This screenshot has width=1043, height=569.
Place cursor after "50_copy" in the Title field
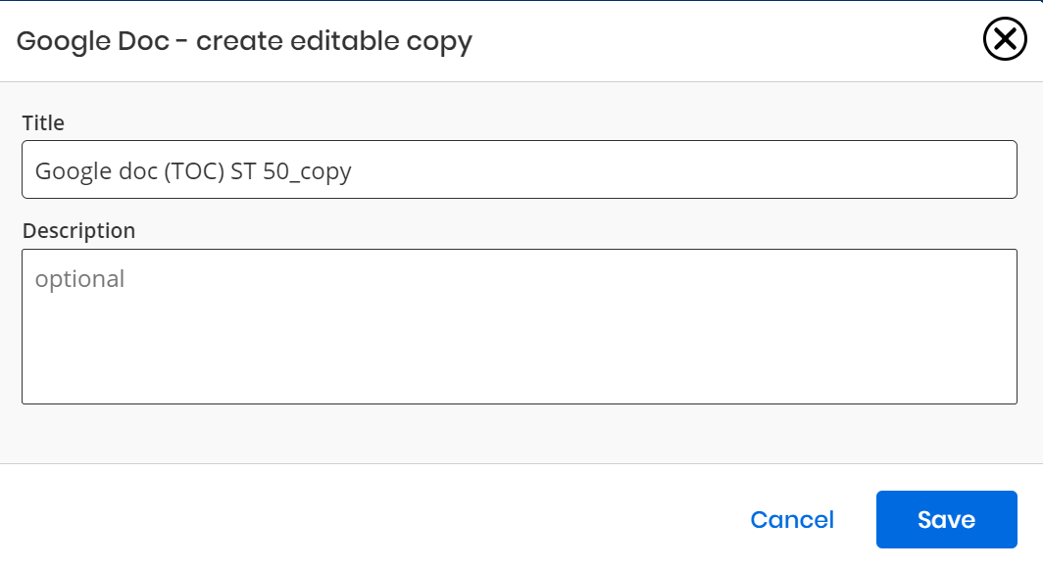(353, 170)
